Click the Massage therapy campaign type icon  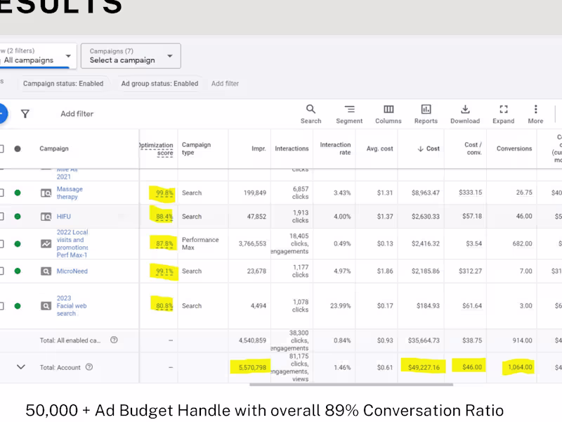coord(46,193)
